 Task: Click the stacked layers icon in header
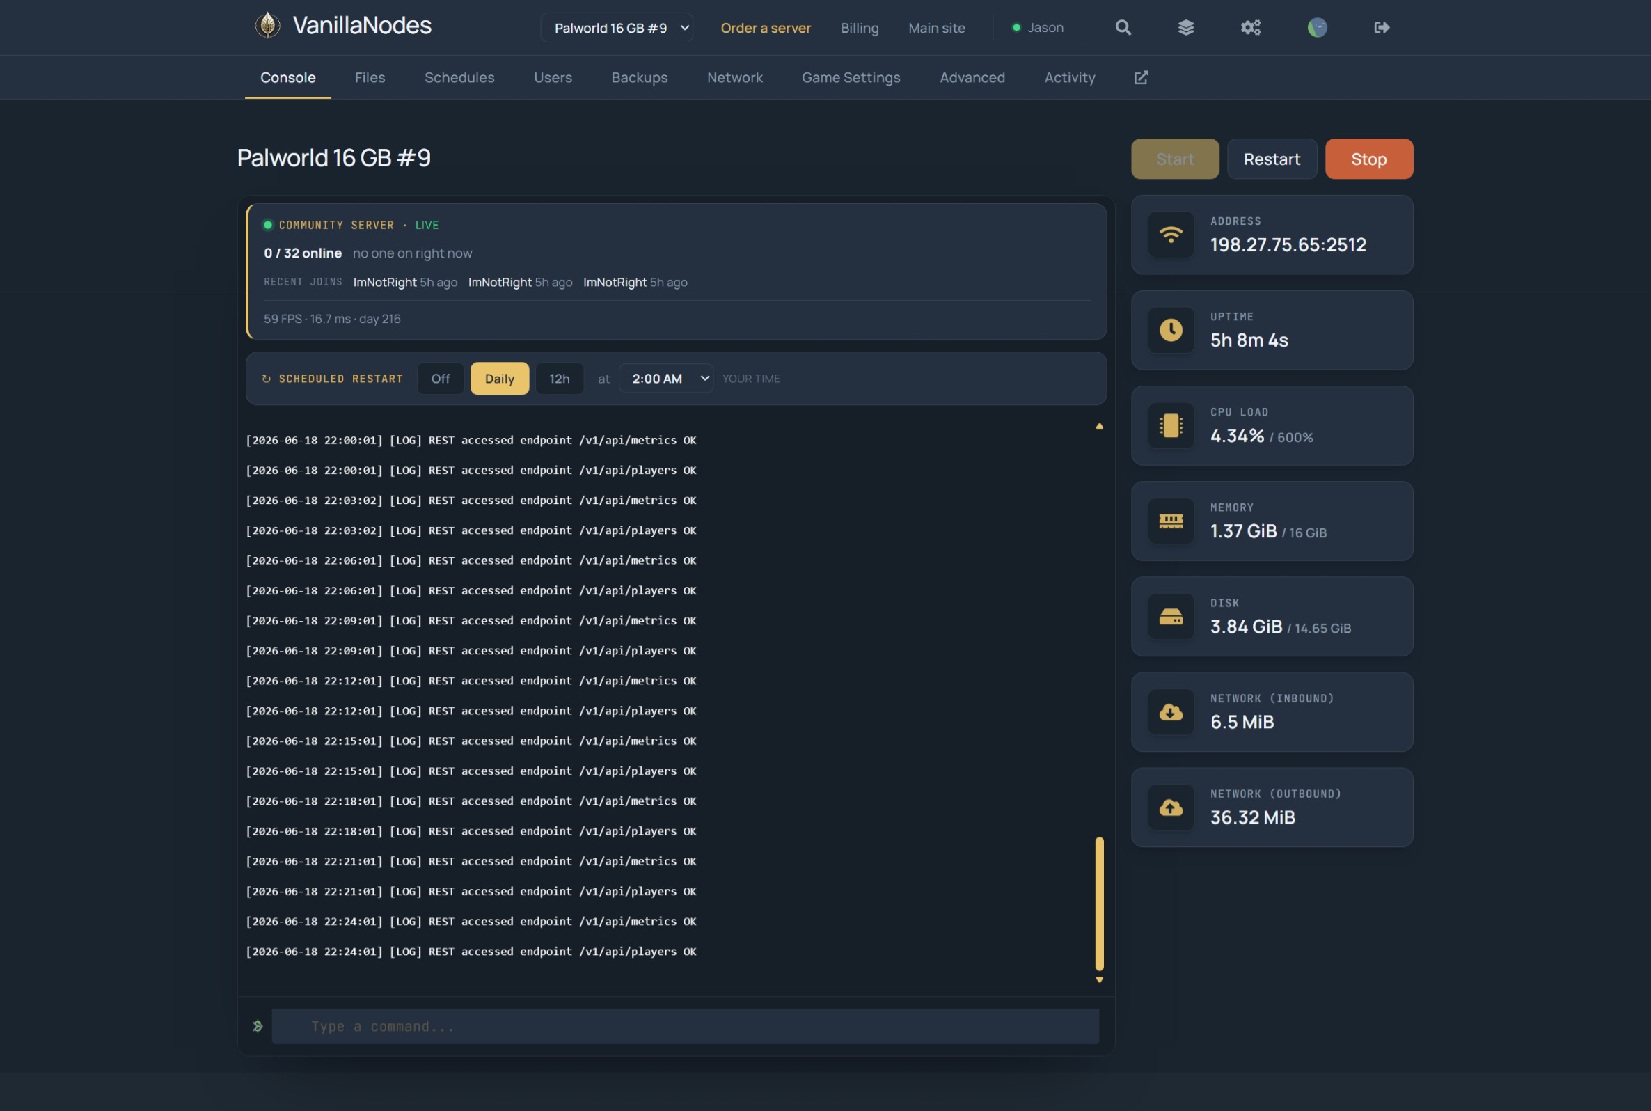tap(1185, 28)
